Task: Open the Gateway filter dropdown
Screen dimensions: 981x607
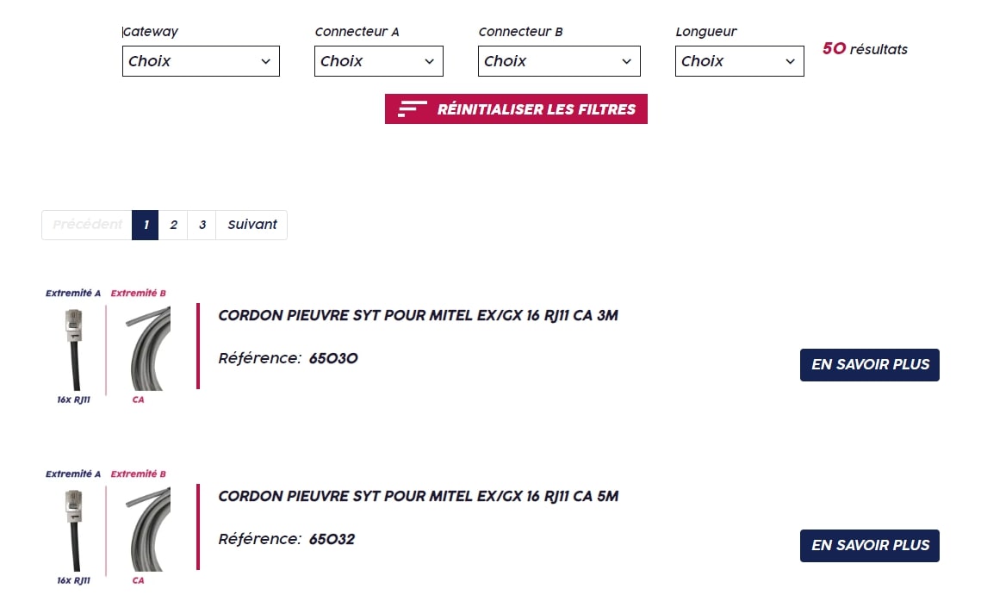Action: point(201,61)
